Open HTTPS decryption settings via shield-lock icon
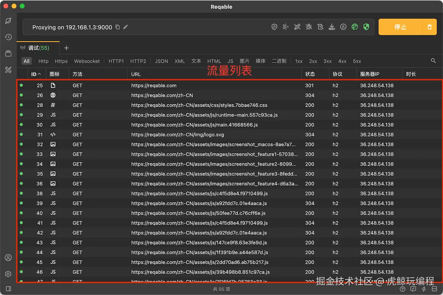 pos(274,27)
